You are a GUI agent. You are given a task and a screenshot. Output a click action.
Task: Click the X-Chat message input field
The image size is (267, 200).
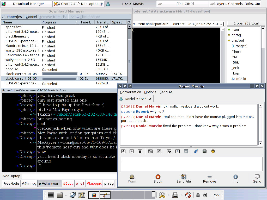(69, 176)
